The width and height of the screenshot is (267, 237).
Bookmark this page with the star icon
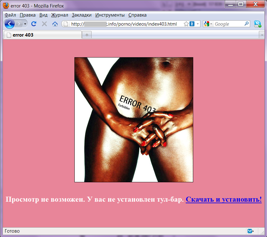[x=186, y=24]
